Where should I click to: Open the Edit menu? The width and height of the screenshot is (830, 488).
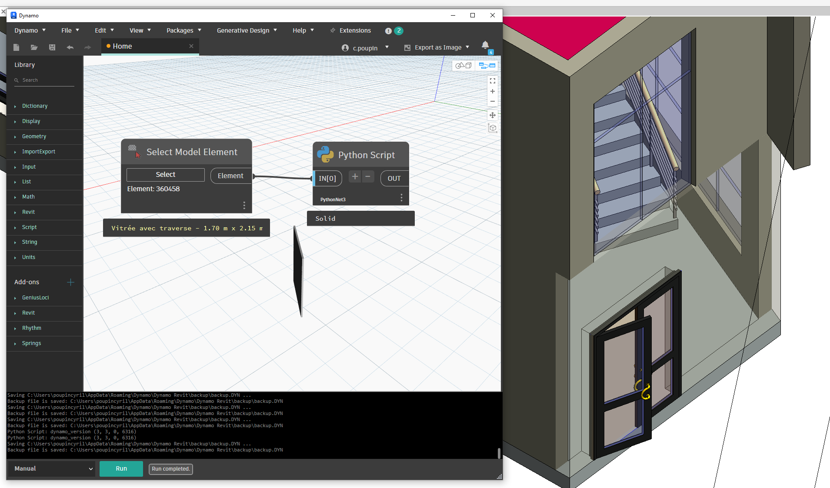coord(104,30)
